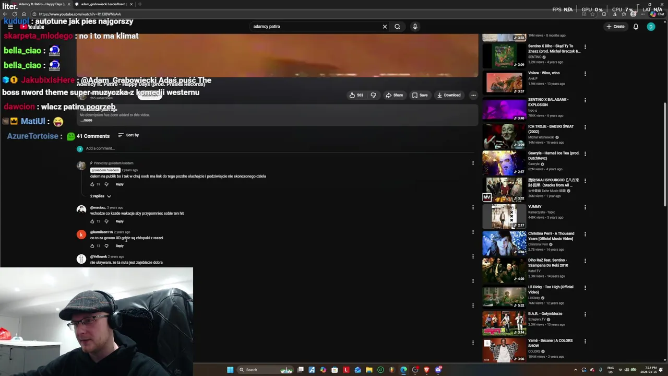Clear the search box with the X
The width and height of the screenshot is (668, 376).
[x=385, y=27]
